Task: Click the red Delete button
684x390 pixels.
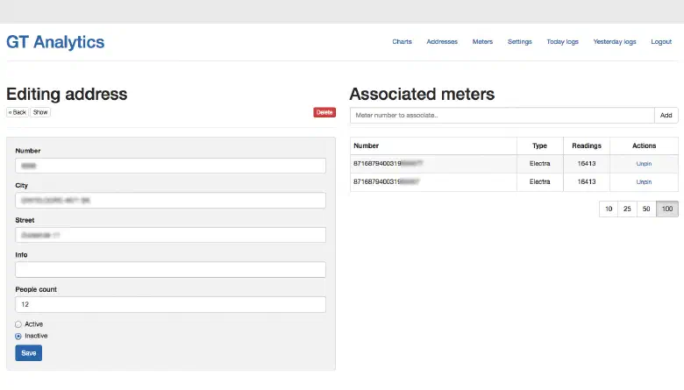Action: click(324, 112)
